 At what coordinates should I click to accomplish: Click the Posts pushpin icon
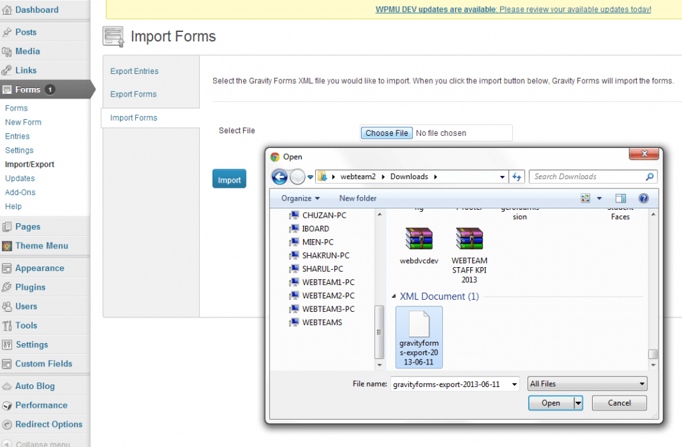7,32
